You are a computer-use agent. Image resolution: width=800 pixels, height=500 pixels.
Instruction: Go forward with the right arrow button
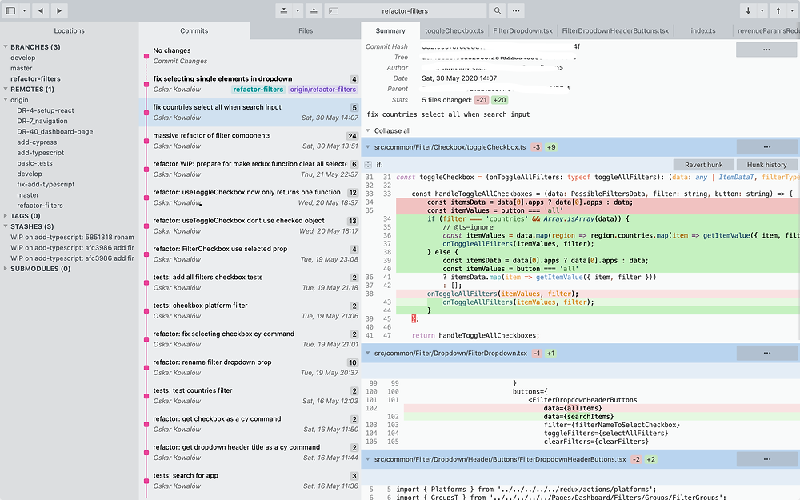coord(59,10)
